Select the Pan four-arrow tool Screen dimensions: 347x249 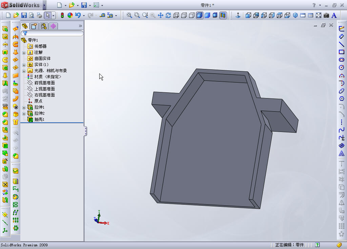[x=160, y=15]
